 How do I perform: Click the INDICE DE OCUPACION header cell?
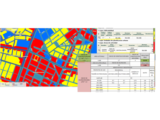[x=119, y=63]
